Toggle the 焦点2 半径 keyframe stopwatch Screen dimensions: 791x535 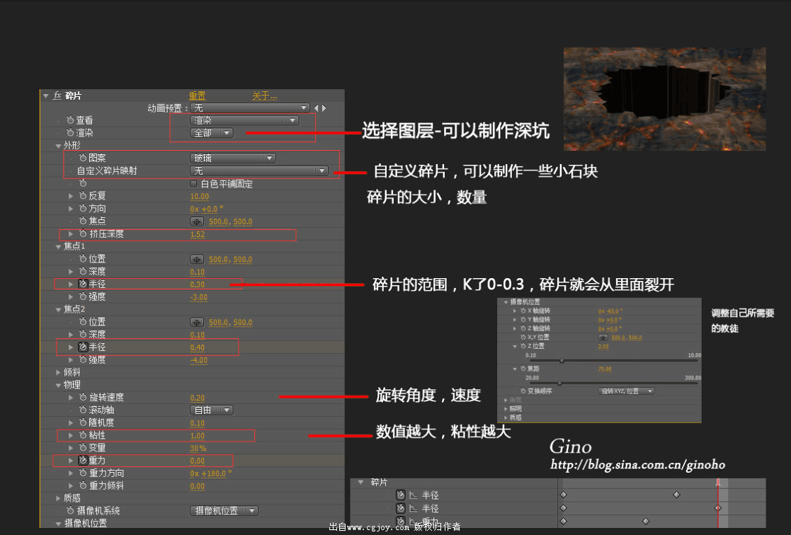(x=83, y=347)
